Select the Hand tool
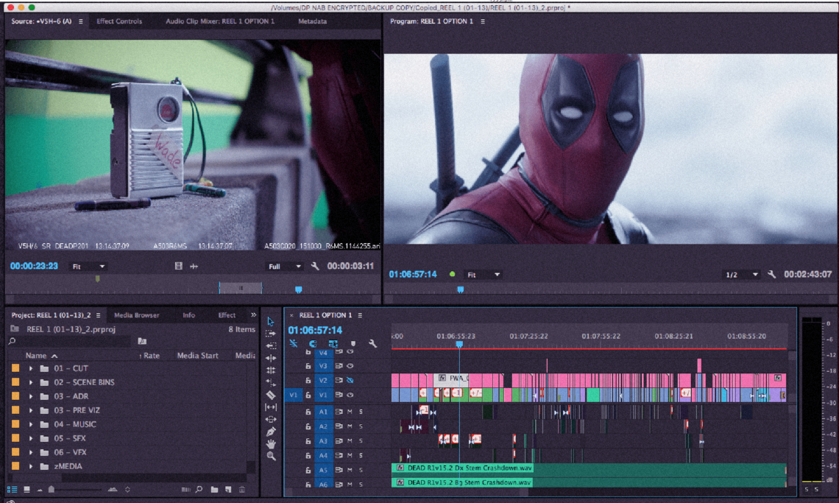 pos(271,444)
